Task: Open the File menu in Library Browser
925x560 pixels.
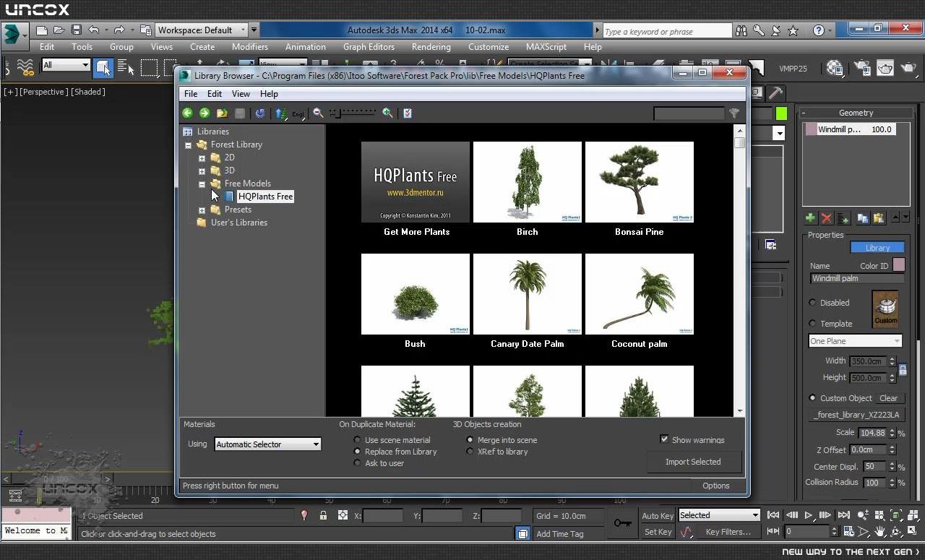Action: coord(191,94)
